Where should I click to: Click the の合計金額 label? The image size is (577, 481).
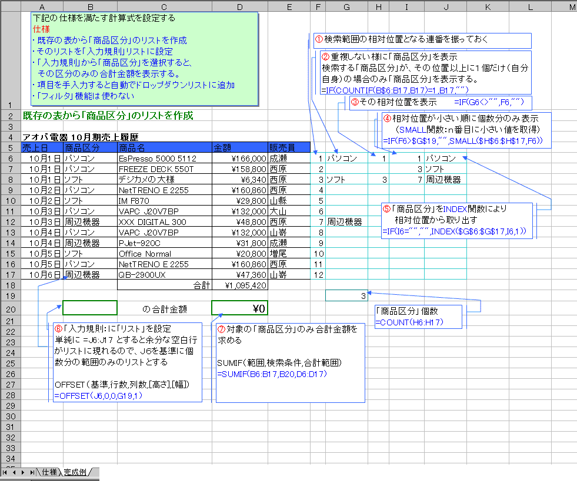click(x=165, y=309)
